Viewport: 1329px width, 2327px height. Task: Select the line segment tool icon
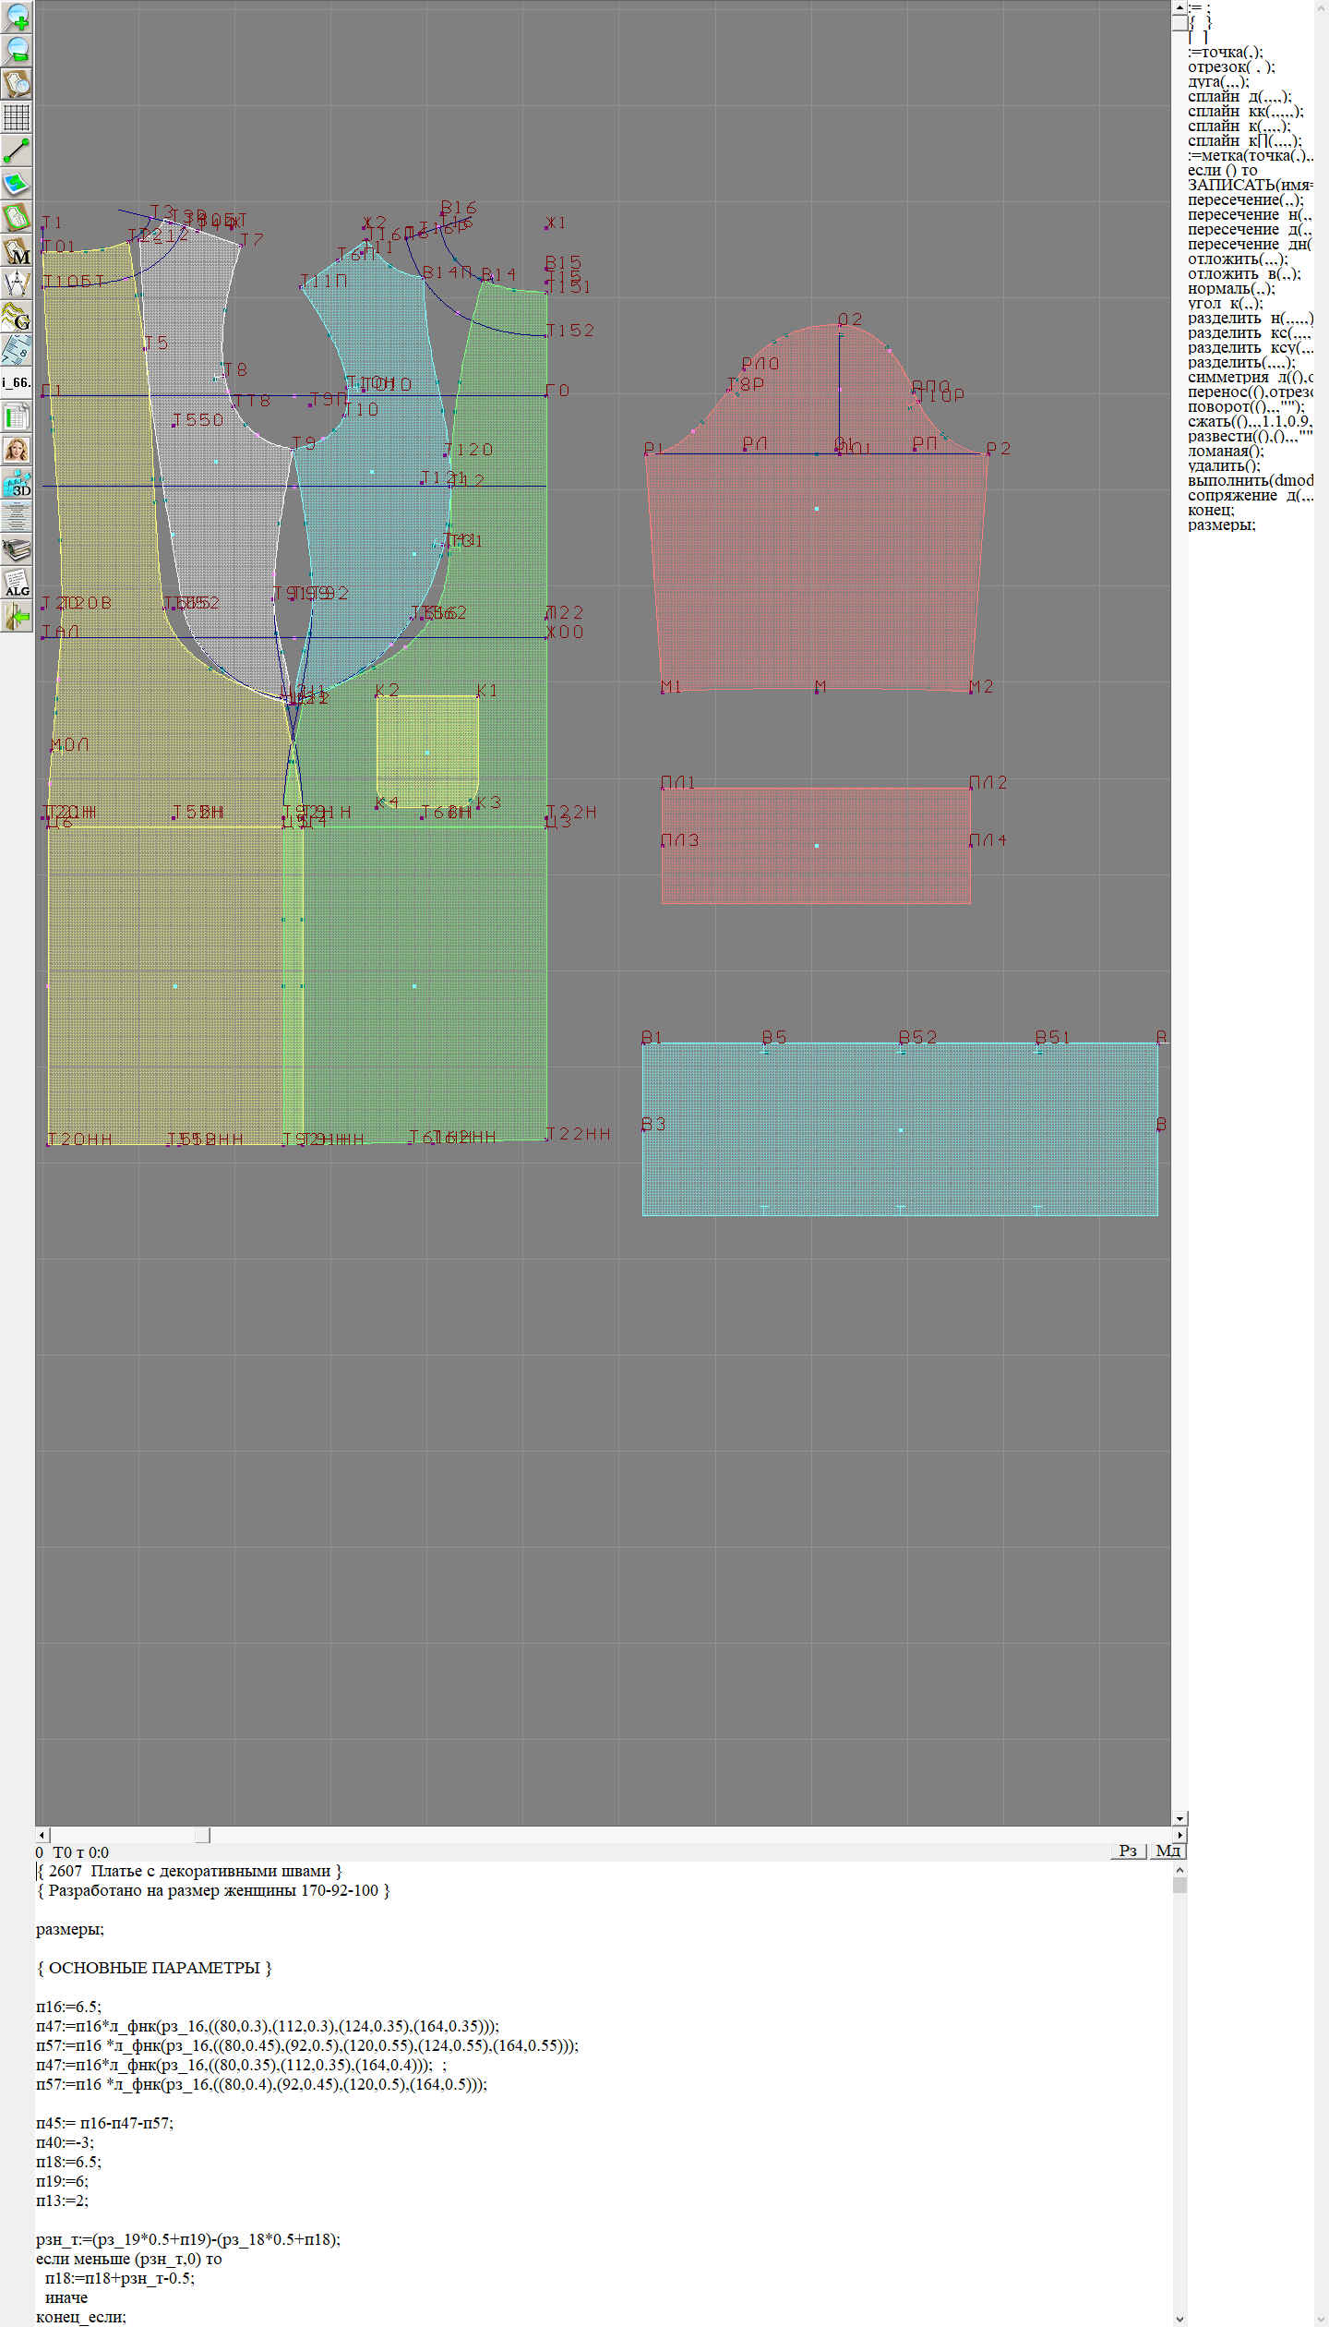pyautogui.click(x=17, y=151)
